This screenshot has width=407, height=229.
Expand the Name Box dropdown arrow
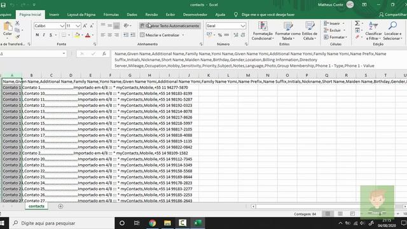tap(64, 53)
